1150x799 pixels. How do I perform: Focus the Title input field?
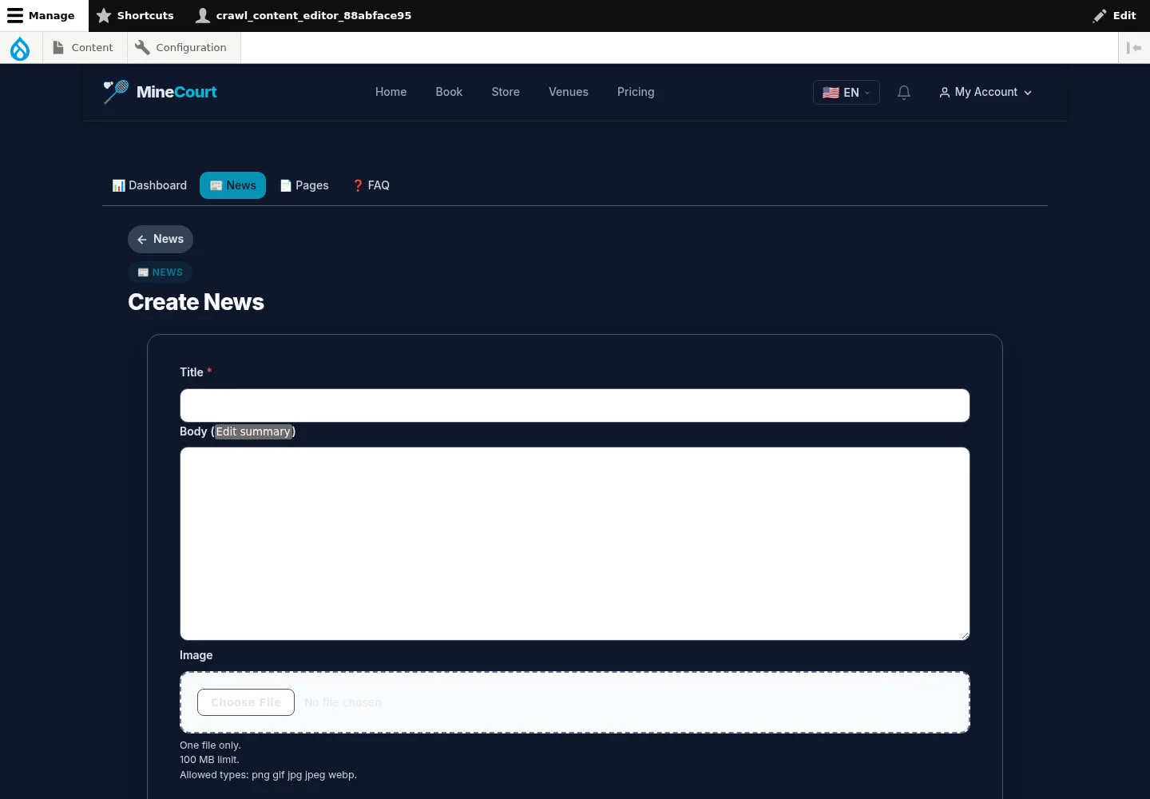(x=575, y=406)
